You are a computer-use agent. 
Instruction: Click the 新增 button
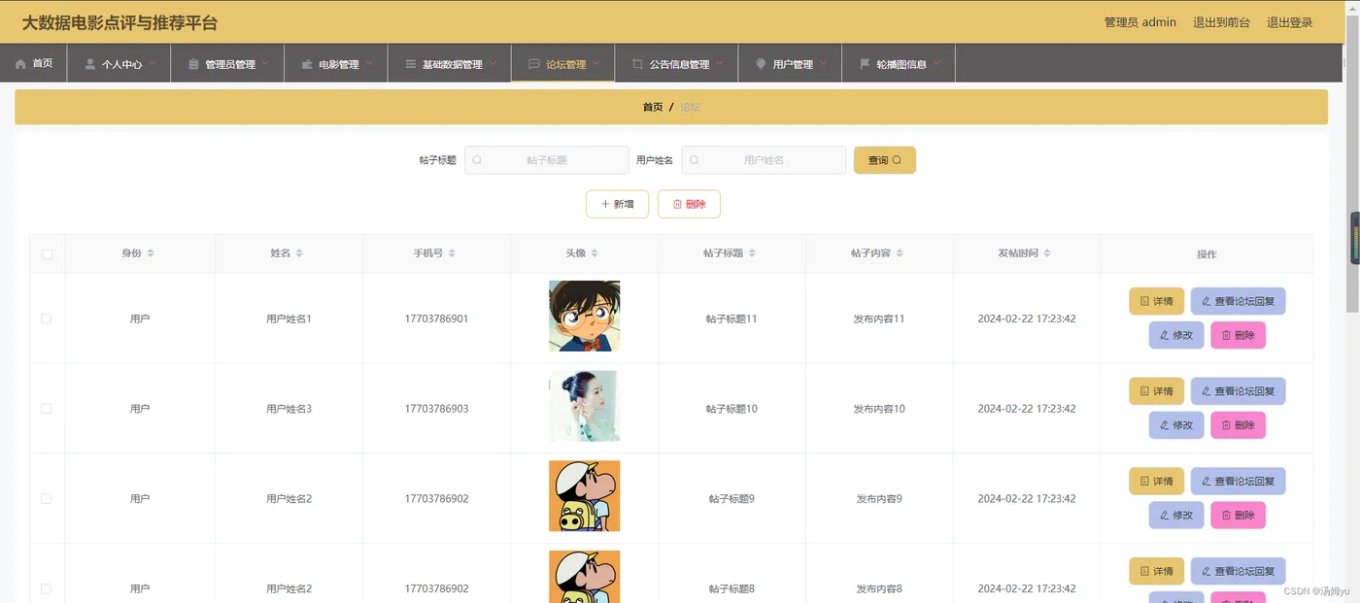(x=617, y=204)
